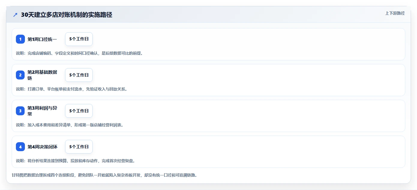Click the title 30天建立多店对账机制的实施路径
417x190 pixels.
67,15
